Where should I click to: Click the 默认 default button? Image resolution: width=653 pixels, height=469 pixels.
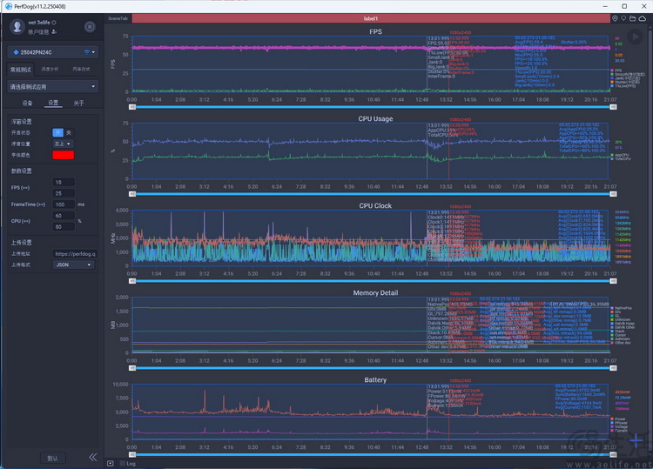pos(52,457)
